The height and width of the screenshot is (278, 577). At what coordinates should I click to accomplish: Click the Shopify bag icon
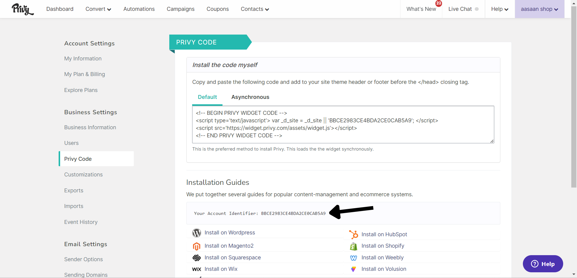pyautogui.click(x=354, y=246)
